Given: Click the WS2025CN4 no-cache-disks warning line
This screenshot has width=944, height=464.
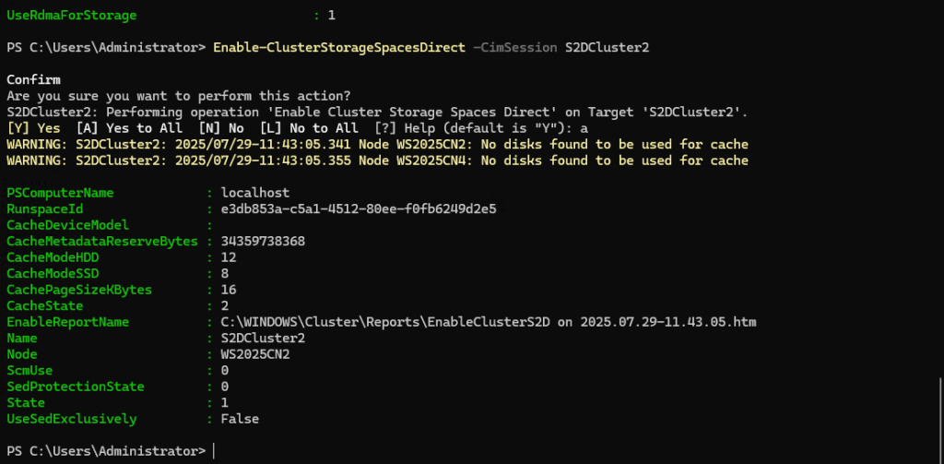Looking at the screenshot, I should tap(377, 161).
